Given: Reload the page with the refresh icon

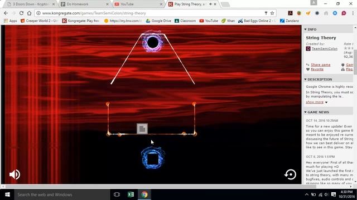Looking at the screenshot, I should pos(21,13).
